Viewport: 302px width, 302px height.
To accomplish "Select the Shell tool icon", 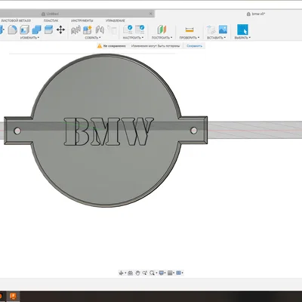I will [25, 29].
